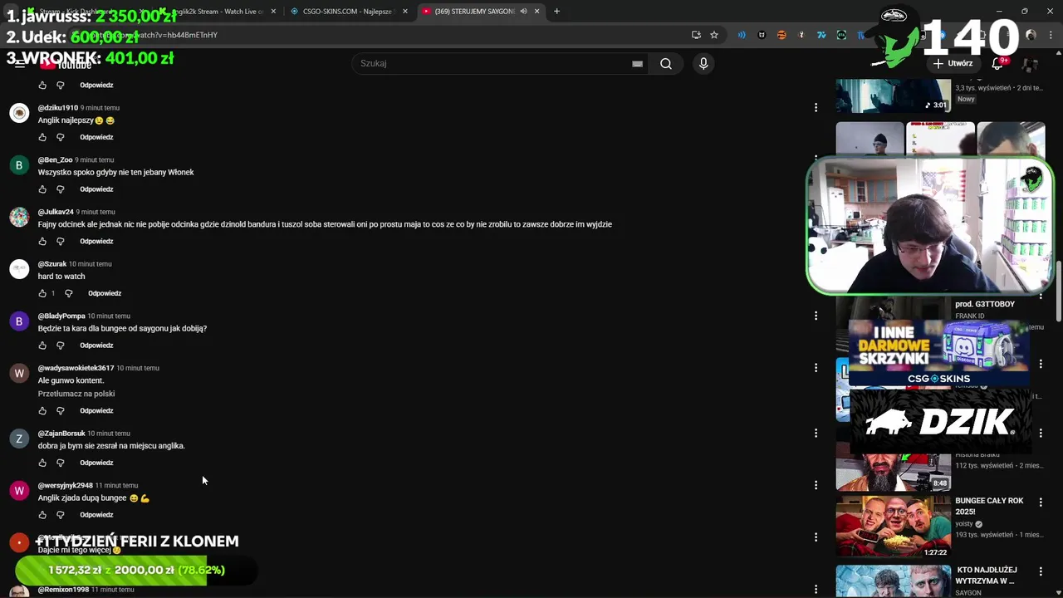Image resolution: width=1063 pixels, height=598 pixels.
Task: Reply to @dziku1910 with Odpowiedz
Action: tap(96, 137)
